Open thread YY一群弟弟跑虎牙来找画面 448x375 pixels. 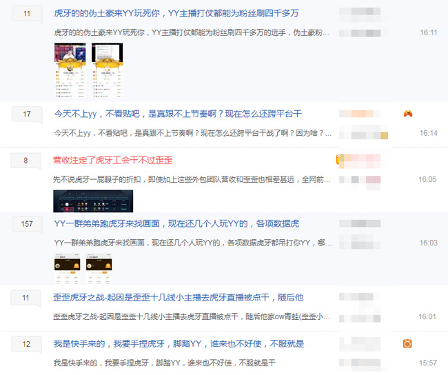pyautogui.click(x=176, y=223)
